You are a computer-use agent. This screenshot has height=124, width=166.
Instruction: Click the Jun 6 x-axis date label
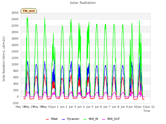tap(98, 107)
